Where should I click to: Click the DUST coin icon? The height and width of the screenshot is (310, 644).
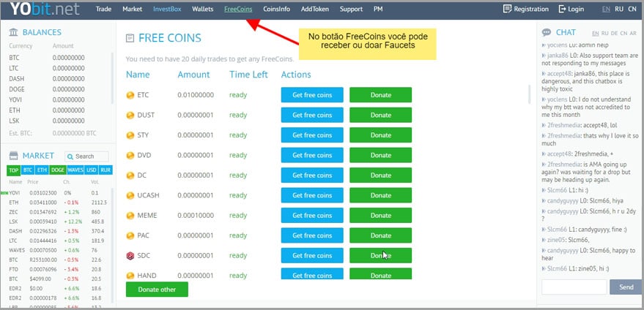tap(130, 116)
